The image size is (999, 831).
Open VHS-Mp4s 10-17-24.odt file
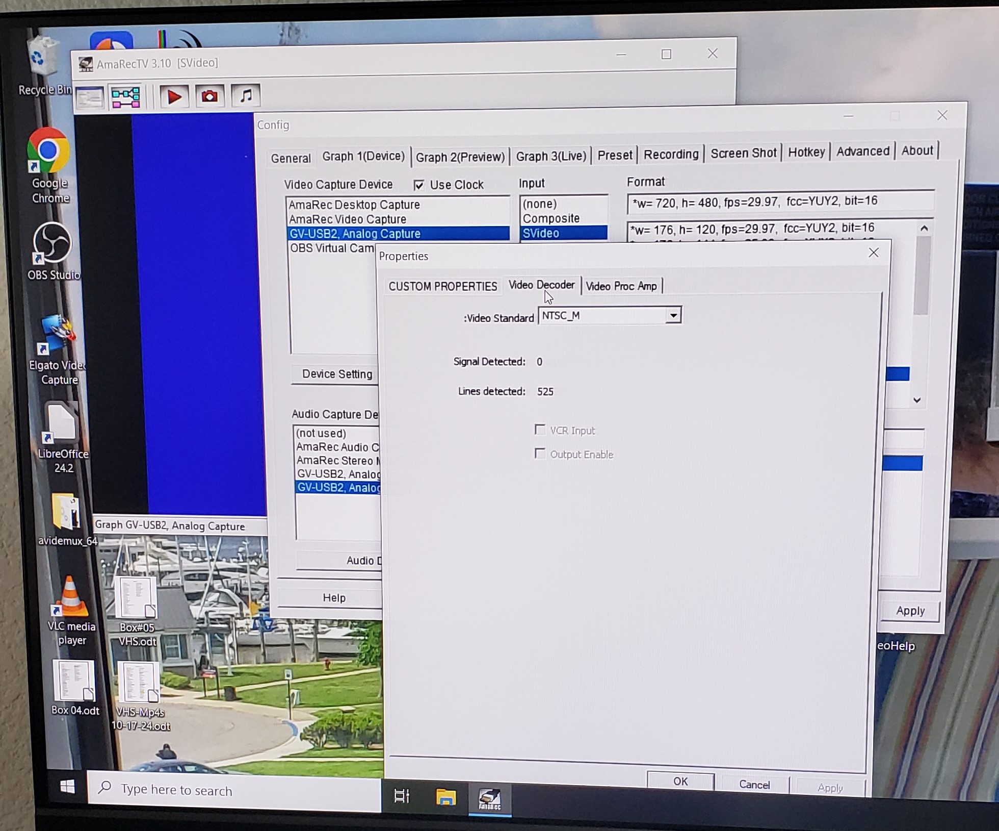[140, 696]
